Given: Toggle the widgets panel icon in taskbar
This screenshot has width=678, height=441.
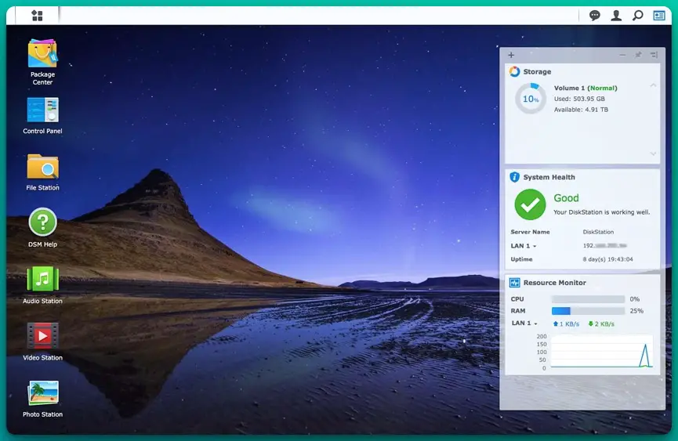Looking at the screenshot, I should click(x=659, y=15).
